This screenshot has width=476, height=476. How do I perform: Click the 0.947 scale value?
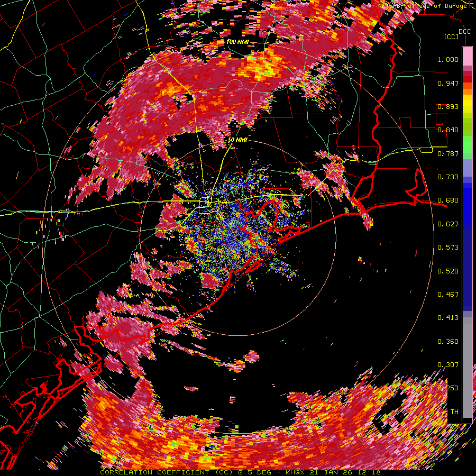click(x=448, y=83)
